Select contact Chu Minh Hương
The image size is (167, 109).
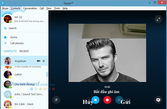tap(24, 84)
